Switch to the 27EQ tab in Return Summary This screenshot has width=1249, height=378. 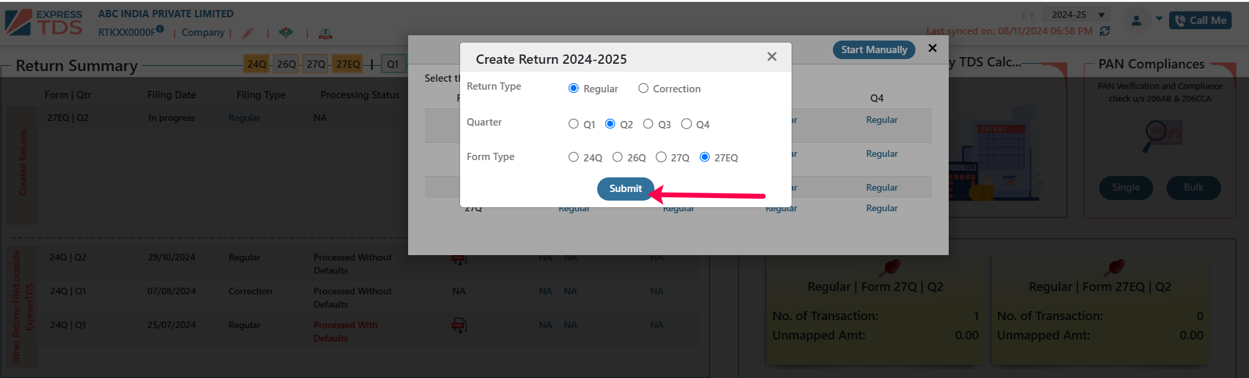348,64
